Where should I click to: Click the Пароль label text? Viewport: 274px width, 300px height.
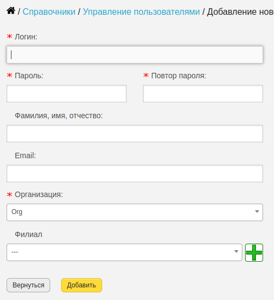click(29, 76)
